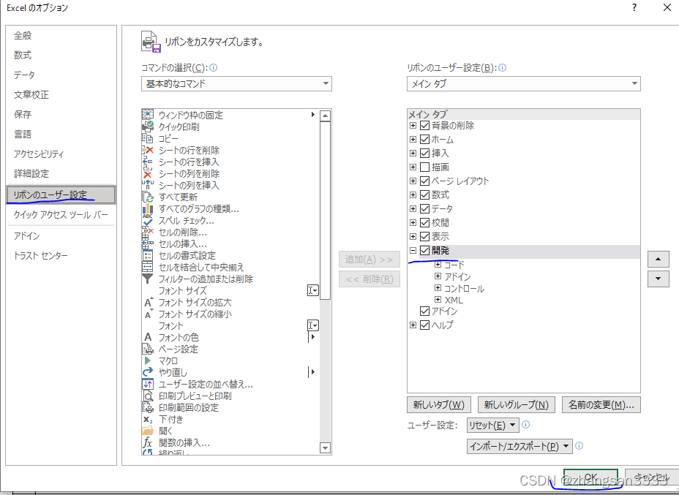The width and height of the screenshot is (679, 495).
Task: Open the クイック アクセス ツール バー category
Action: [61, 215]
